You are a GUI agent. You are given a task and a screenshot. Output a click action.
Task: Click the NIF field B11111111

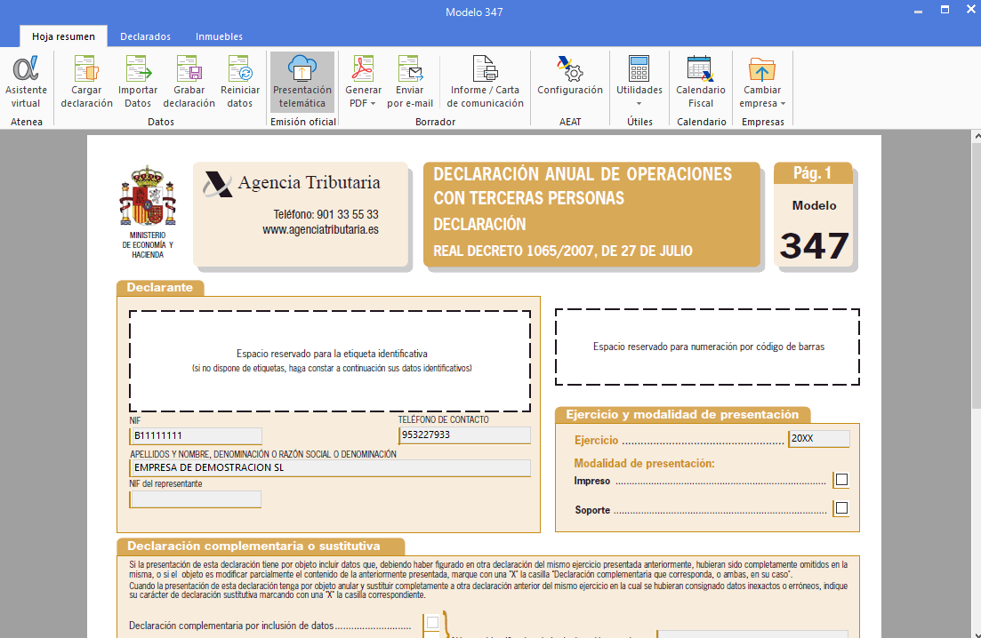tap(196, 435)
